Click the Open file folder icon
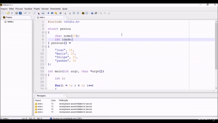Viewport: 218px width, 123px height. pyautogui.click(x=8, y=13)
